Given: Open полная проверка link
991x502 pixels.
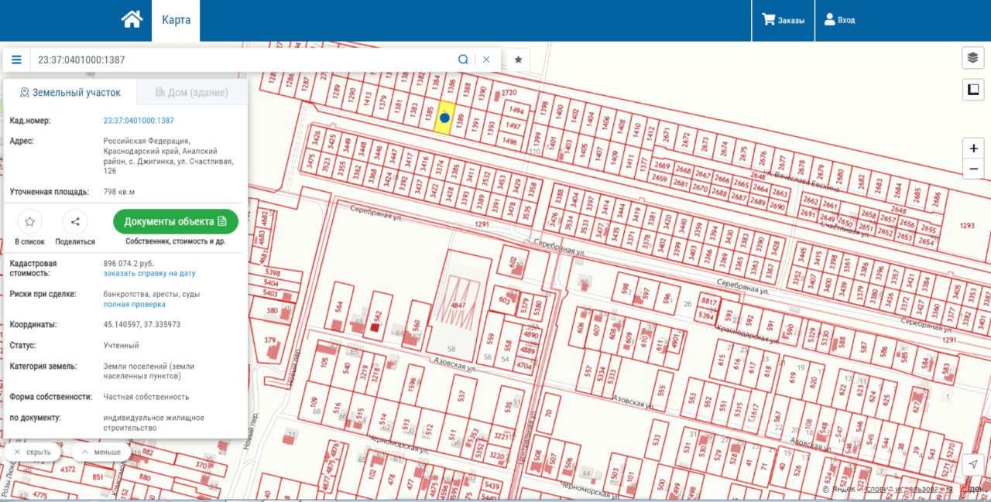Looking at the screenshot, I should 135,304.
